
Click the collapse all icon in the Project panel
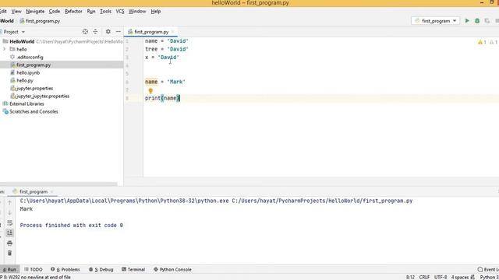[x=95, y=32]
